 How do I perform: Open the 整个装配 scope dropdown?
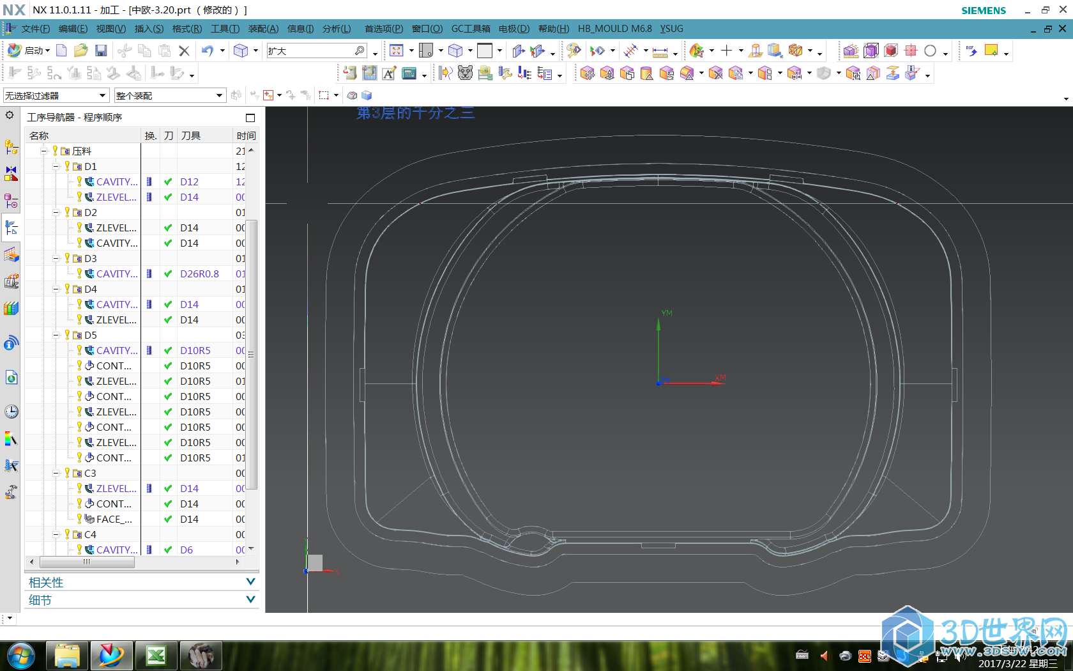170,95
